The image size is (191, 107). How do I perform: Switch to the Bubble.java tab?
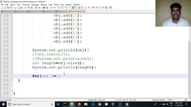[x=48, y=12]
